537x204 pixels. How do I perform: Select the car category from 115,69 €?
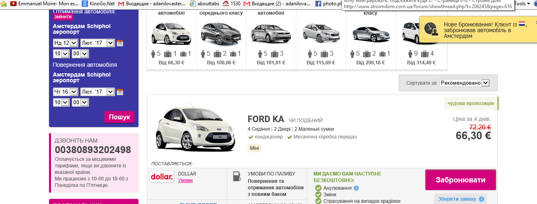pyautogui.click(x=321, y=33)
